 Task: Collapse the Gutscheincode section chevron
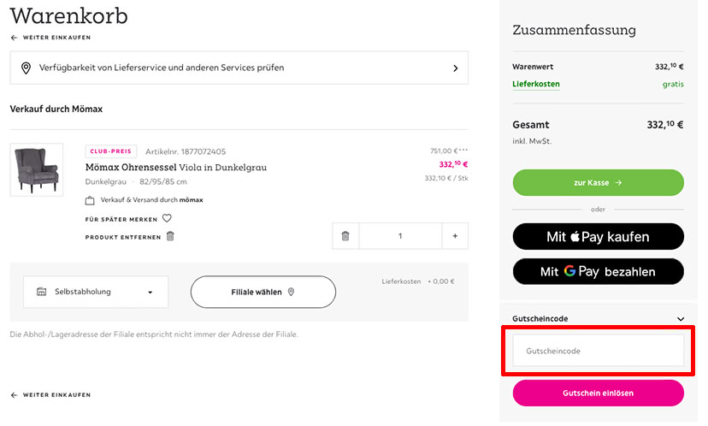(x=681, y=319)
